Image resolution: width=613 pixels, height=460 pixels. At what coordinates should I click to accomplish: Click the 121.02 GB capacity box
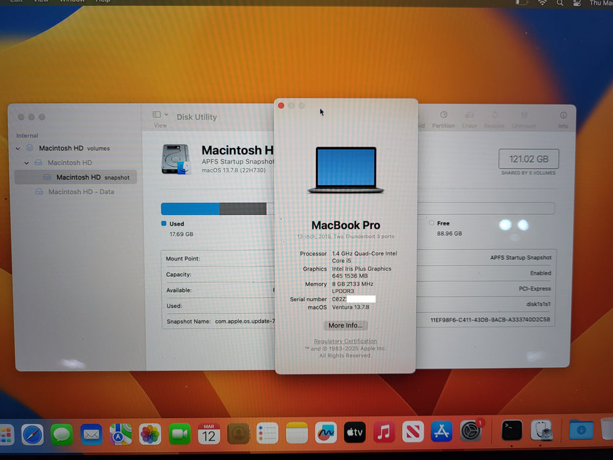[528, 159]
